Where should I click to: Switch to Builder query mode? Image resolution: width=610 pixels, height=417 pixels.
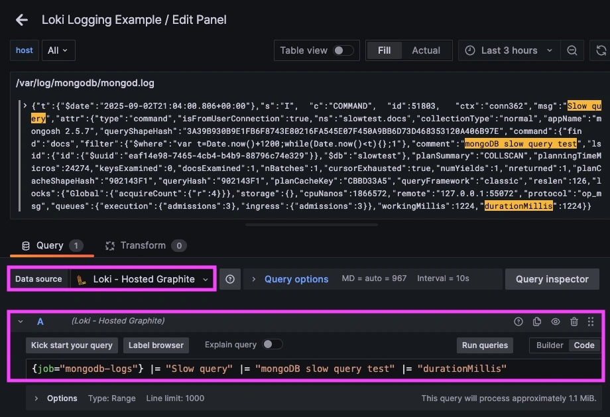click(549, 345)
